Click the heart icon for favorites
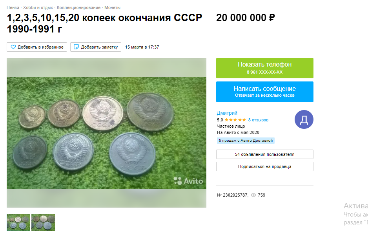This screenshot has width=368, height=233. click(13, 47)
